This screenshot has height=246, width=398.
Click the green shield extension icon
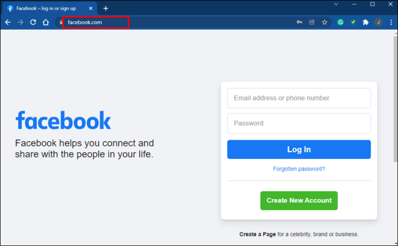click(353, 22)
